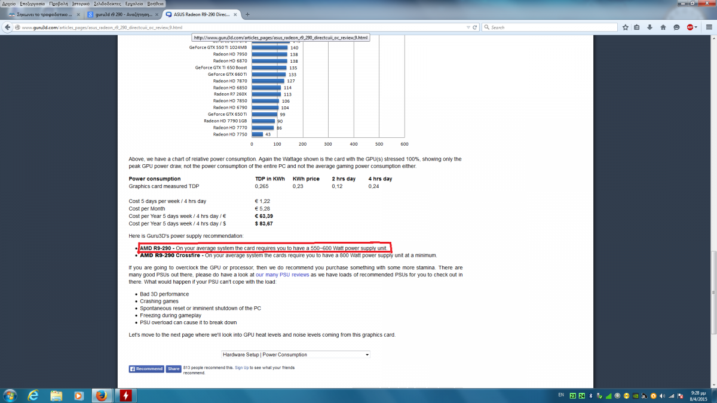
Task: Open the Προβολή menu
Action: point(59,4)
